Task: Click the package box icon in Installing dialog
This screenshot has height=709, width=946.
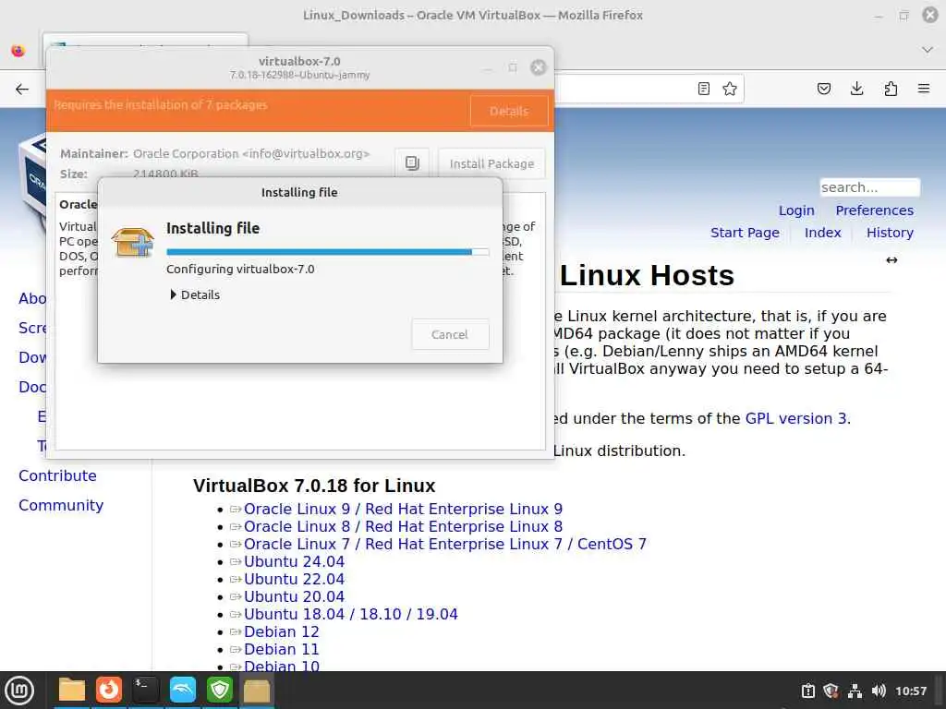Action: [133, 242]
